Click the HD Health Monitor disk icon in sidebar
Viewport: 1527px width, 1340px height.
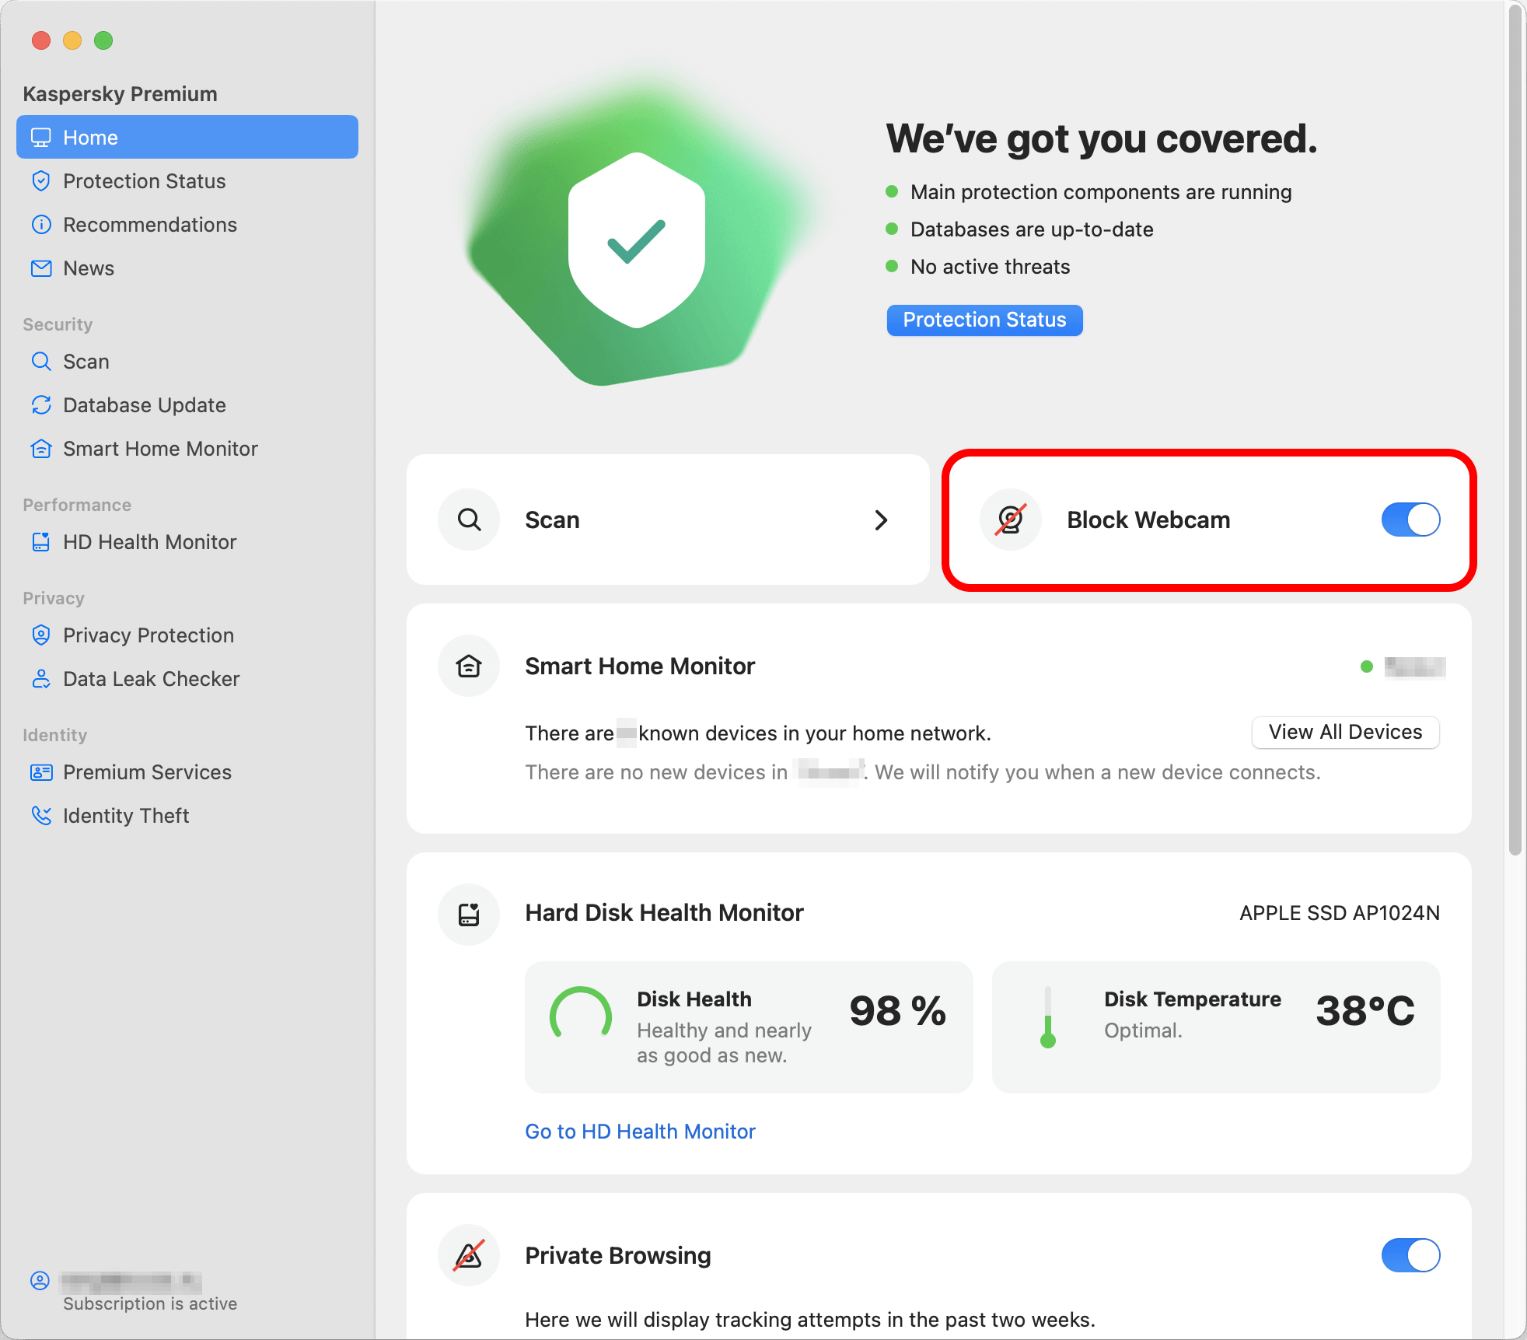[x=40, y=542]
